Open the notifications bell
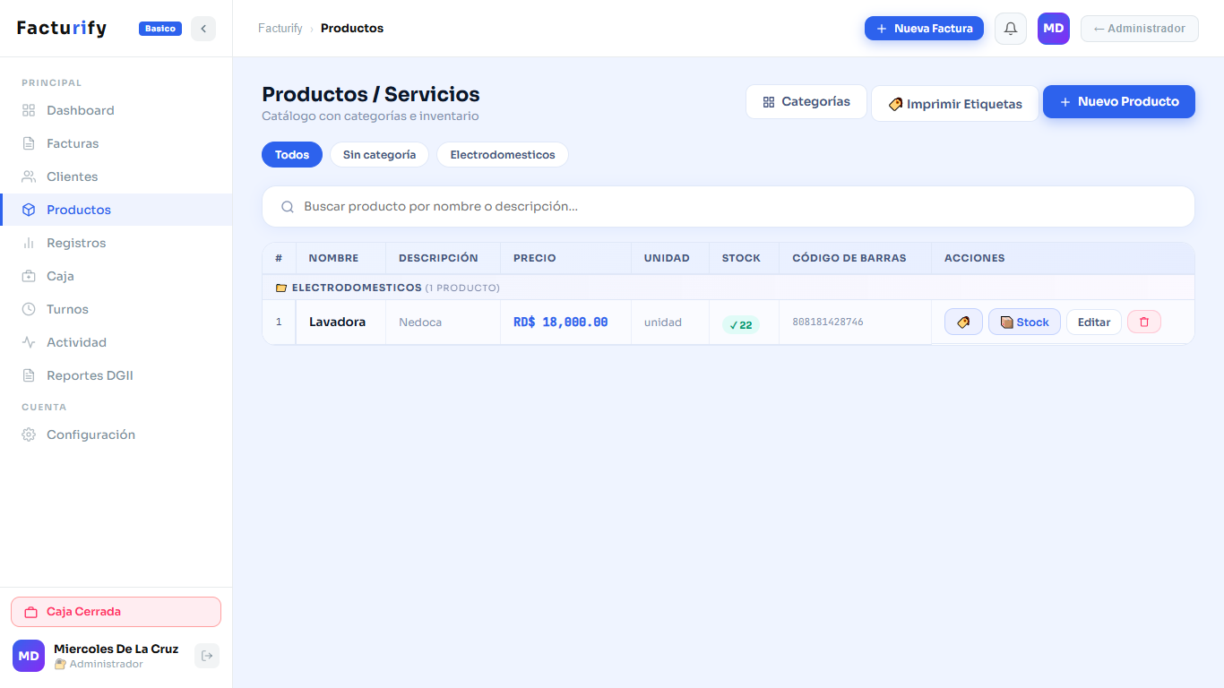 pos(1011,29)
